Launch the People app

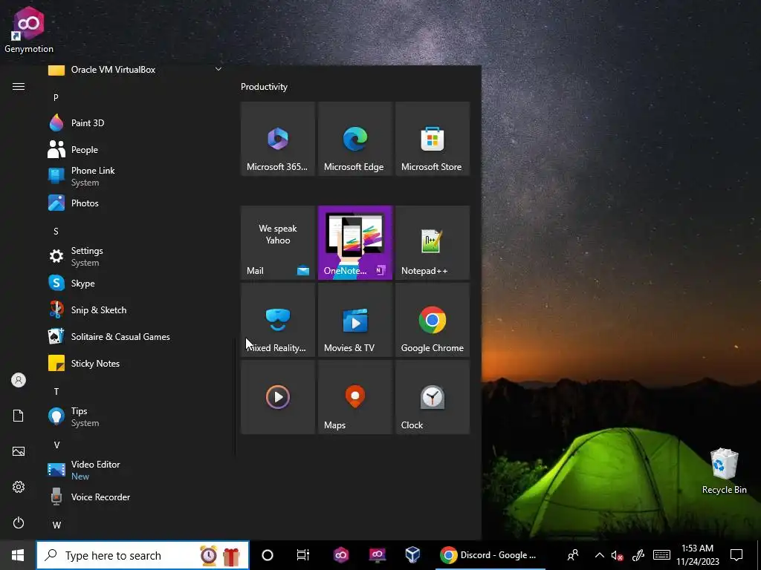point(137,150)
